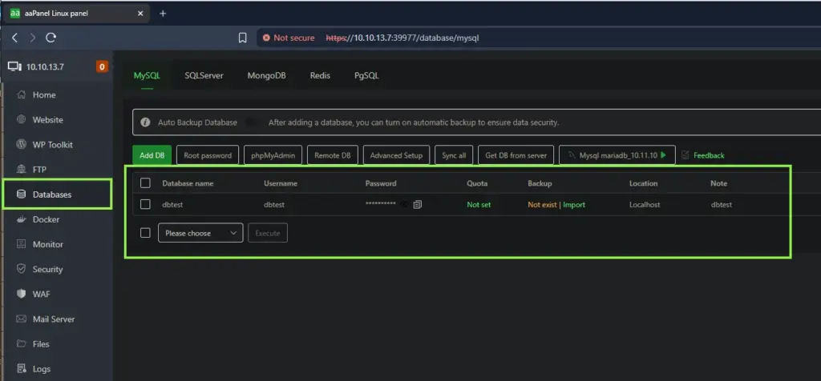
Task: Click the Root password button
Action: (x=208, y=155)
